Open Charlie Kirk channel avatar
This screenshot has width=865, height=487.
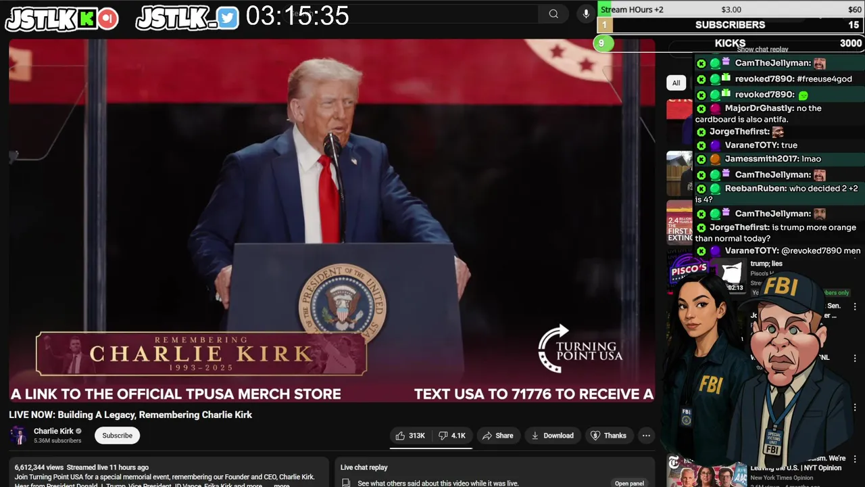pyautogui.click(x=18, y=436)
